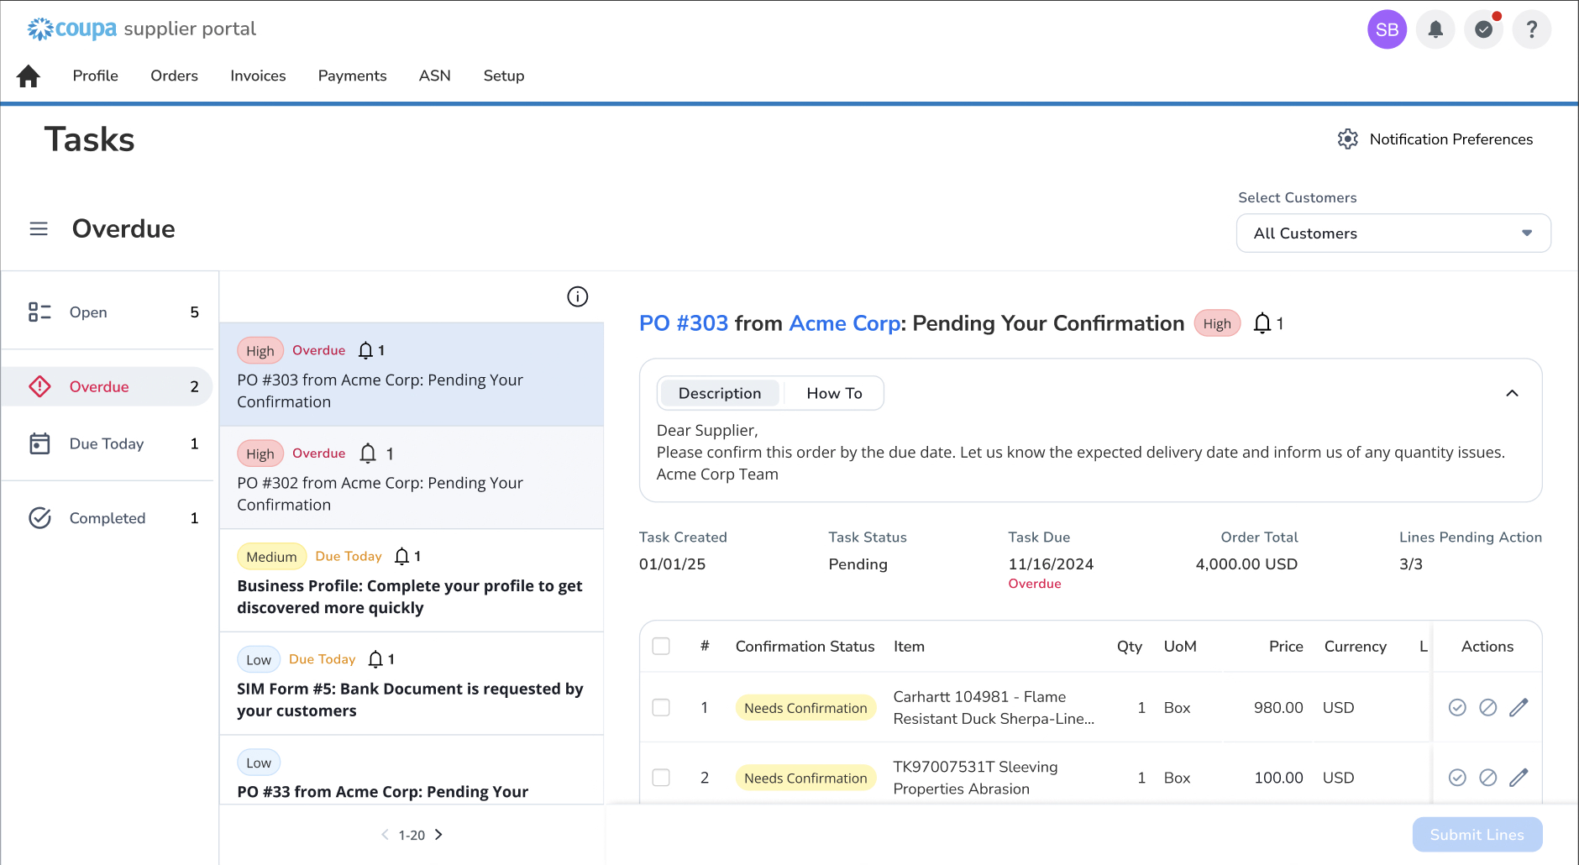Edit line 1 with the pencil icon

[x=1519, y=708]
